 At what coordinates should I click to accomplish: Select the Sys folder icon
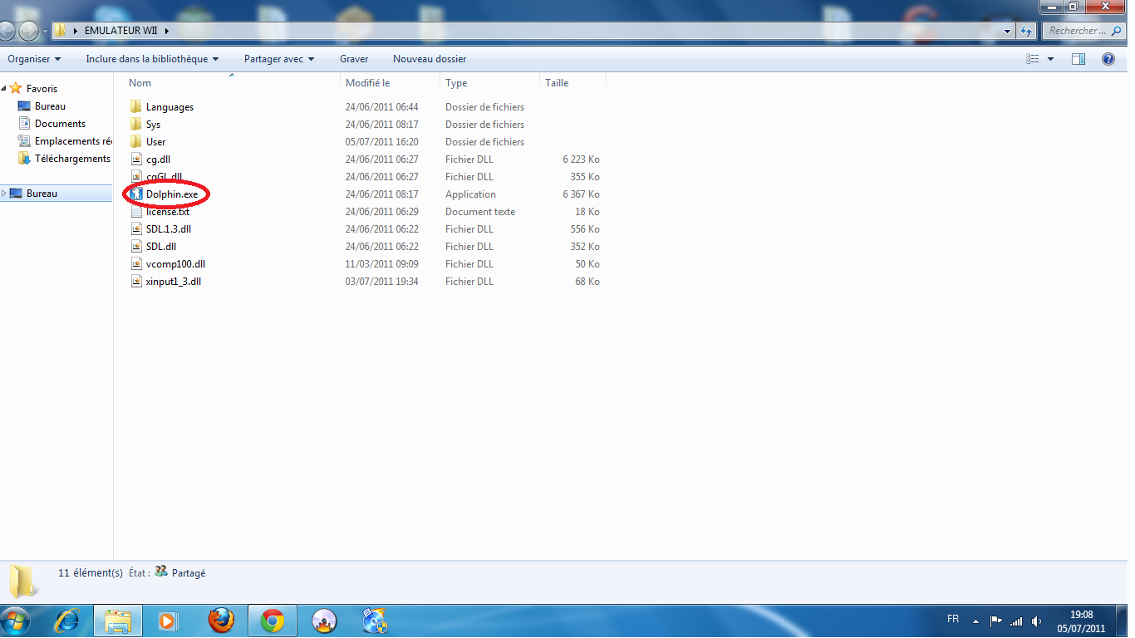136,125
